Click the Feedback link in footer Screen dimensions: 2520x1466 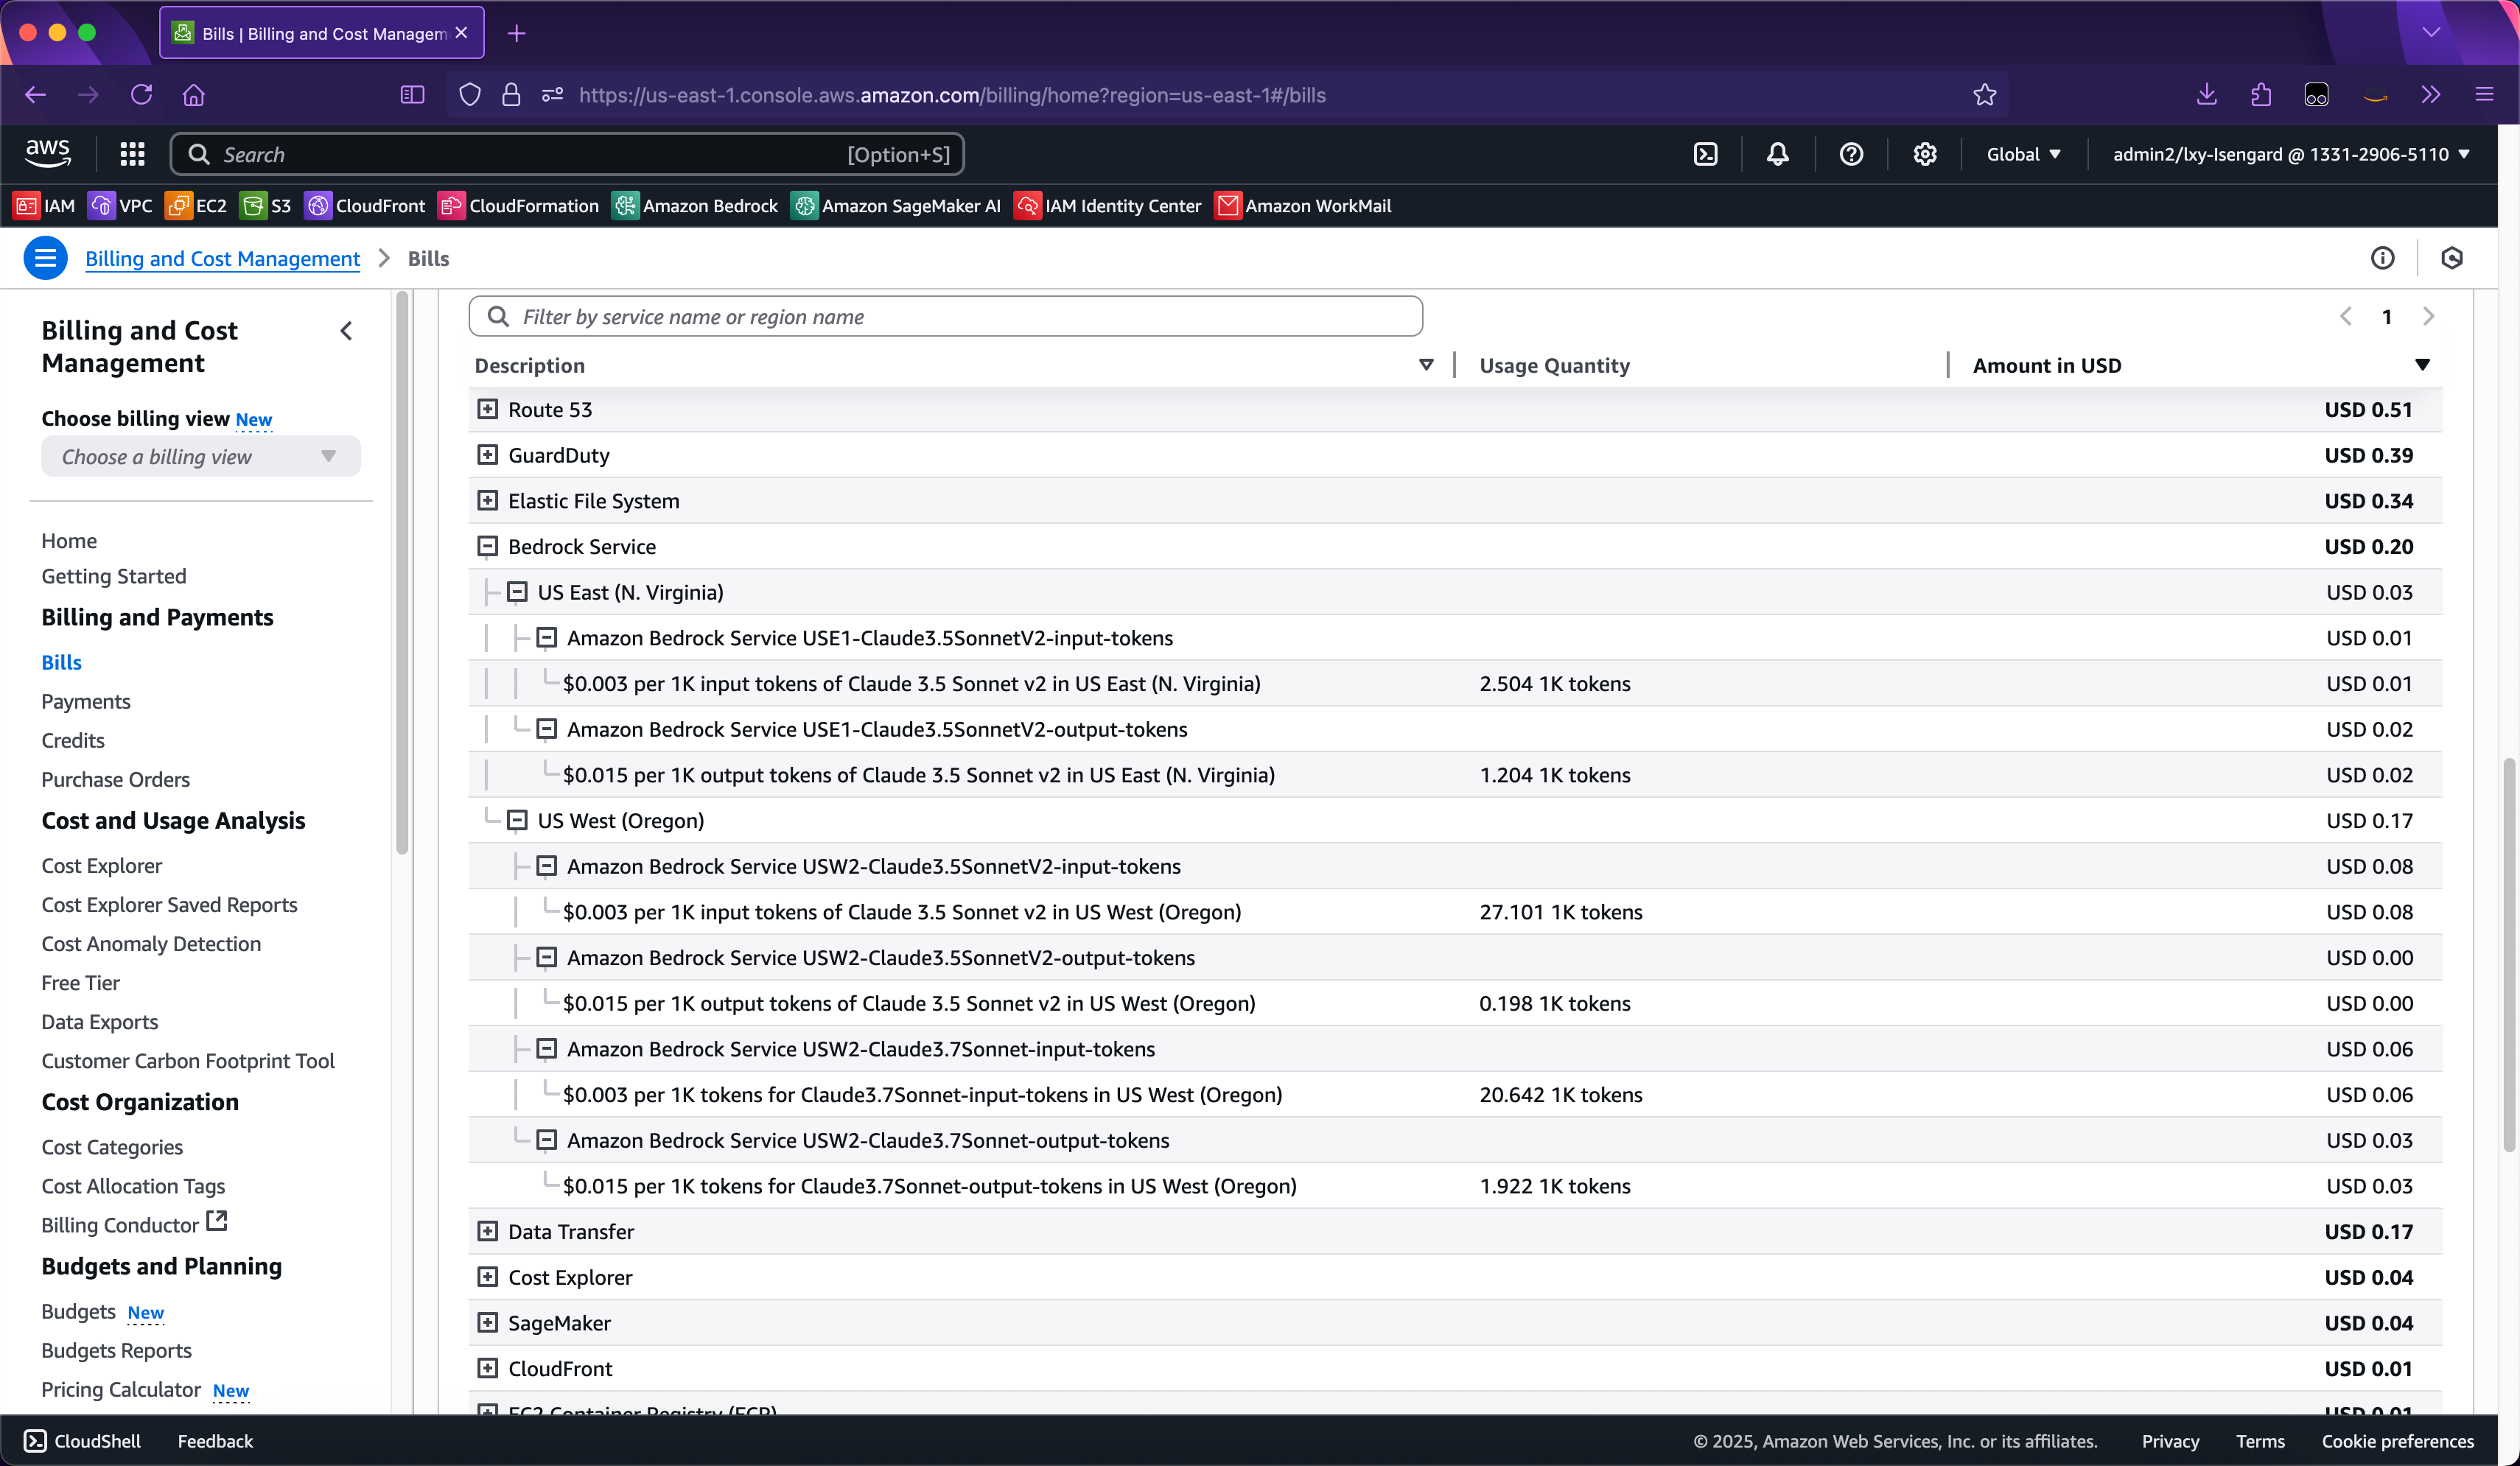[215, 1441]
